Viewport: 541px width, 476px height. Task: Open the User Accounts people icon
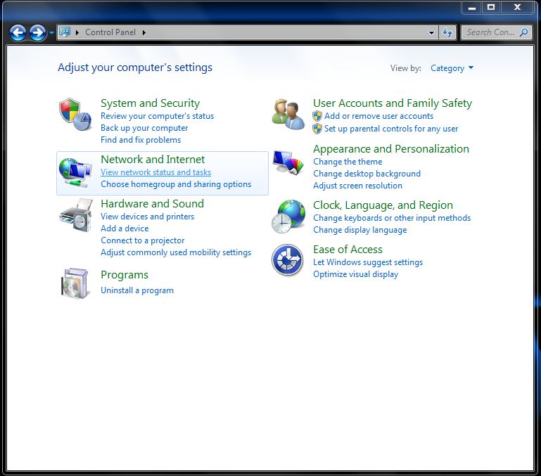288,114
